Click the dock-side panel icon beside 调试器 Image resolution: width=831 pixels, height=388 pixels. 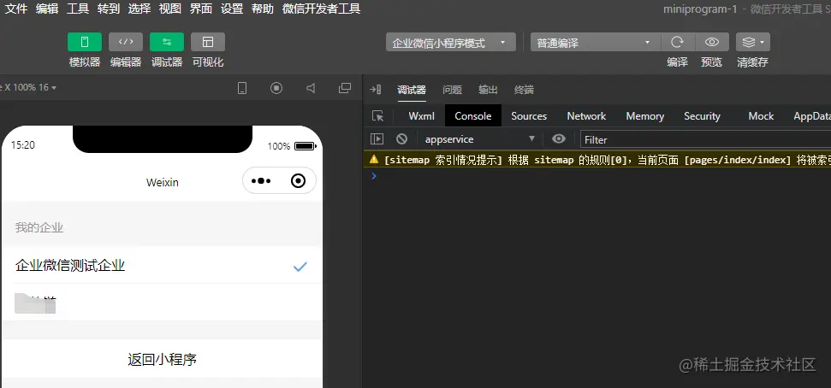click(375, 90)
